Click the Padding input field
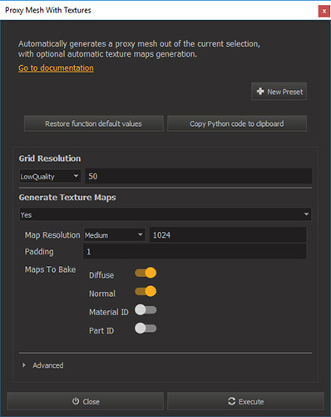This screenshot has height=417, width=331. pyautogui.click(x=195, y=252)
